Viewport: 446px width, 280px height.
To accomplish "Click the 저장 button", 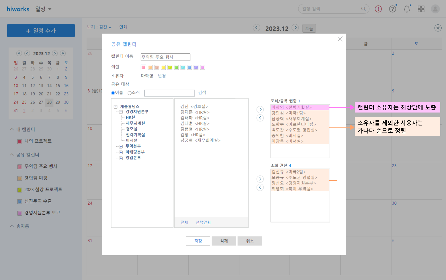I will tap(198, 241).
